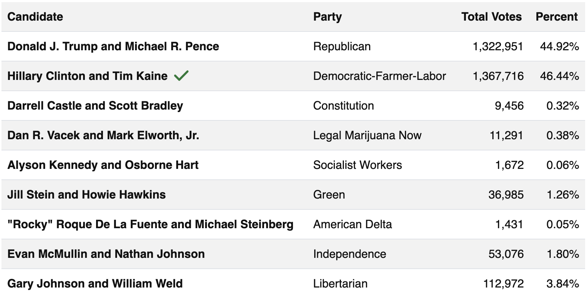Select Rocky Roque De La Fuente candidate name
The image size is (588, 298).
(150, 224)
